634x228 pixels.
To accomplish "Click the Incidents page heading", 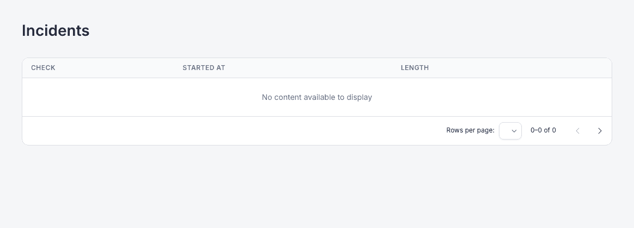I will click(x=56, y=30).
